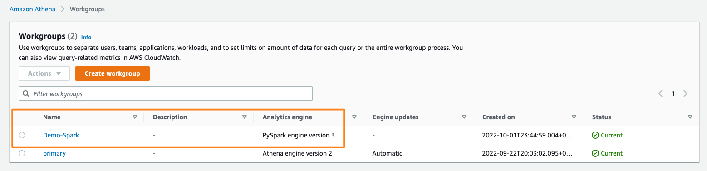The height and width of the screenshot is (171, 707).
Task: Click the breadcrumb separator chevron
Action: point(63,9)
